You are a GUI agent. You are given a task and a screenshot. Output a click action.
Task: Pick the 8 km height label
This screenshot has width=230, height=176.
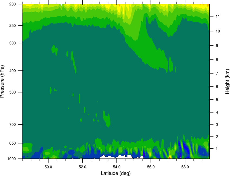coord(217,60)
